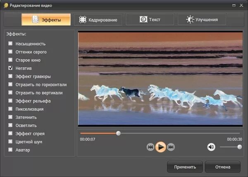Image resolution: width=248 pixels, height=177 pixels.
Task: Enable the Аватар effect checkbox
Action: (10, 150)
